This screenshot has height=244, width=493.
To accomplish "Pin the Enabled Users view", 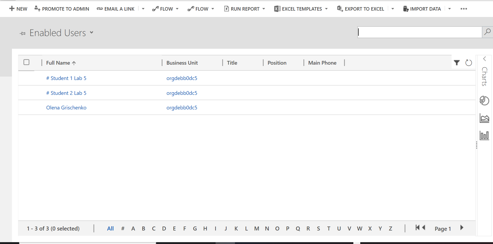I will [x=23, y=33].
